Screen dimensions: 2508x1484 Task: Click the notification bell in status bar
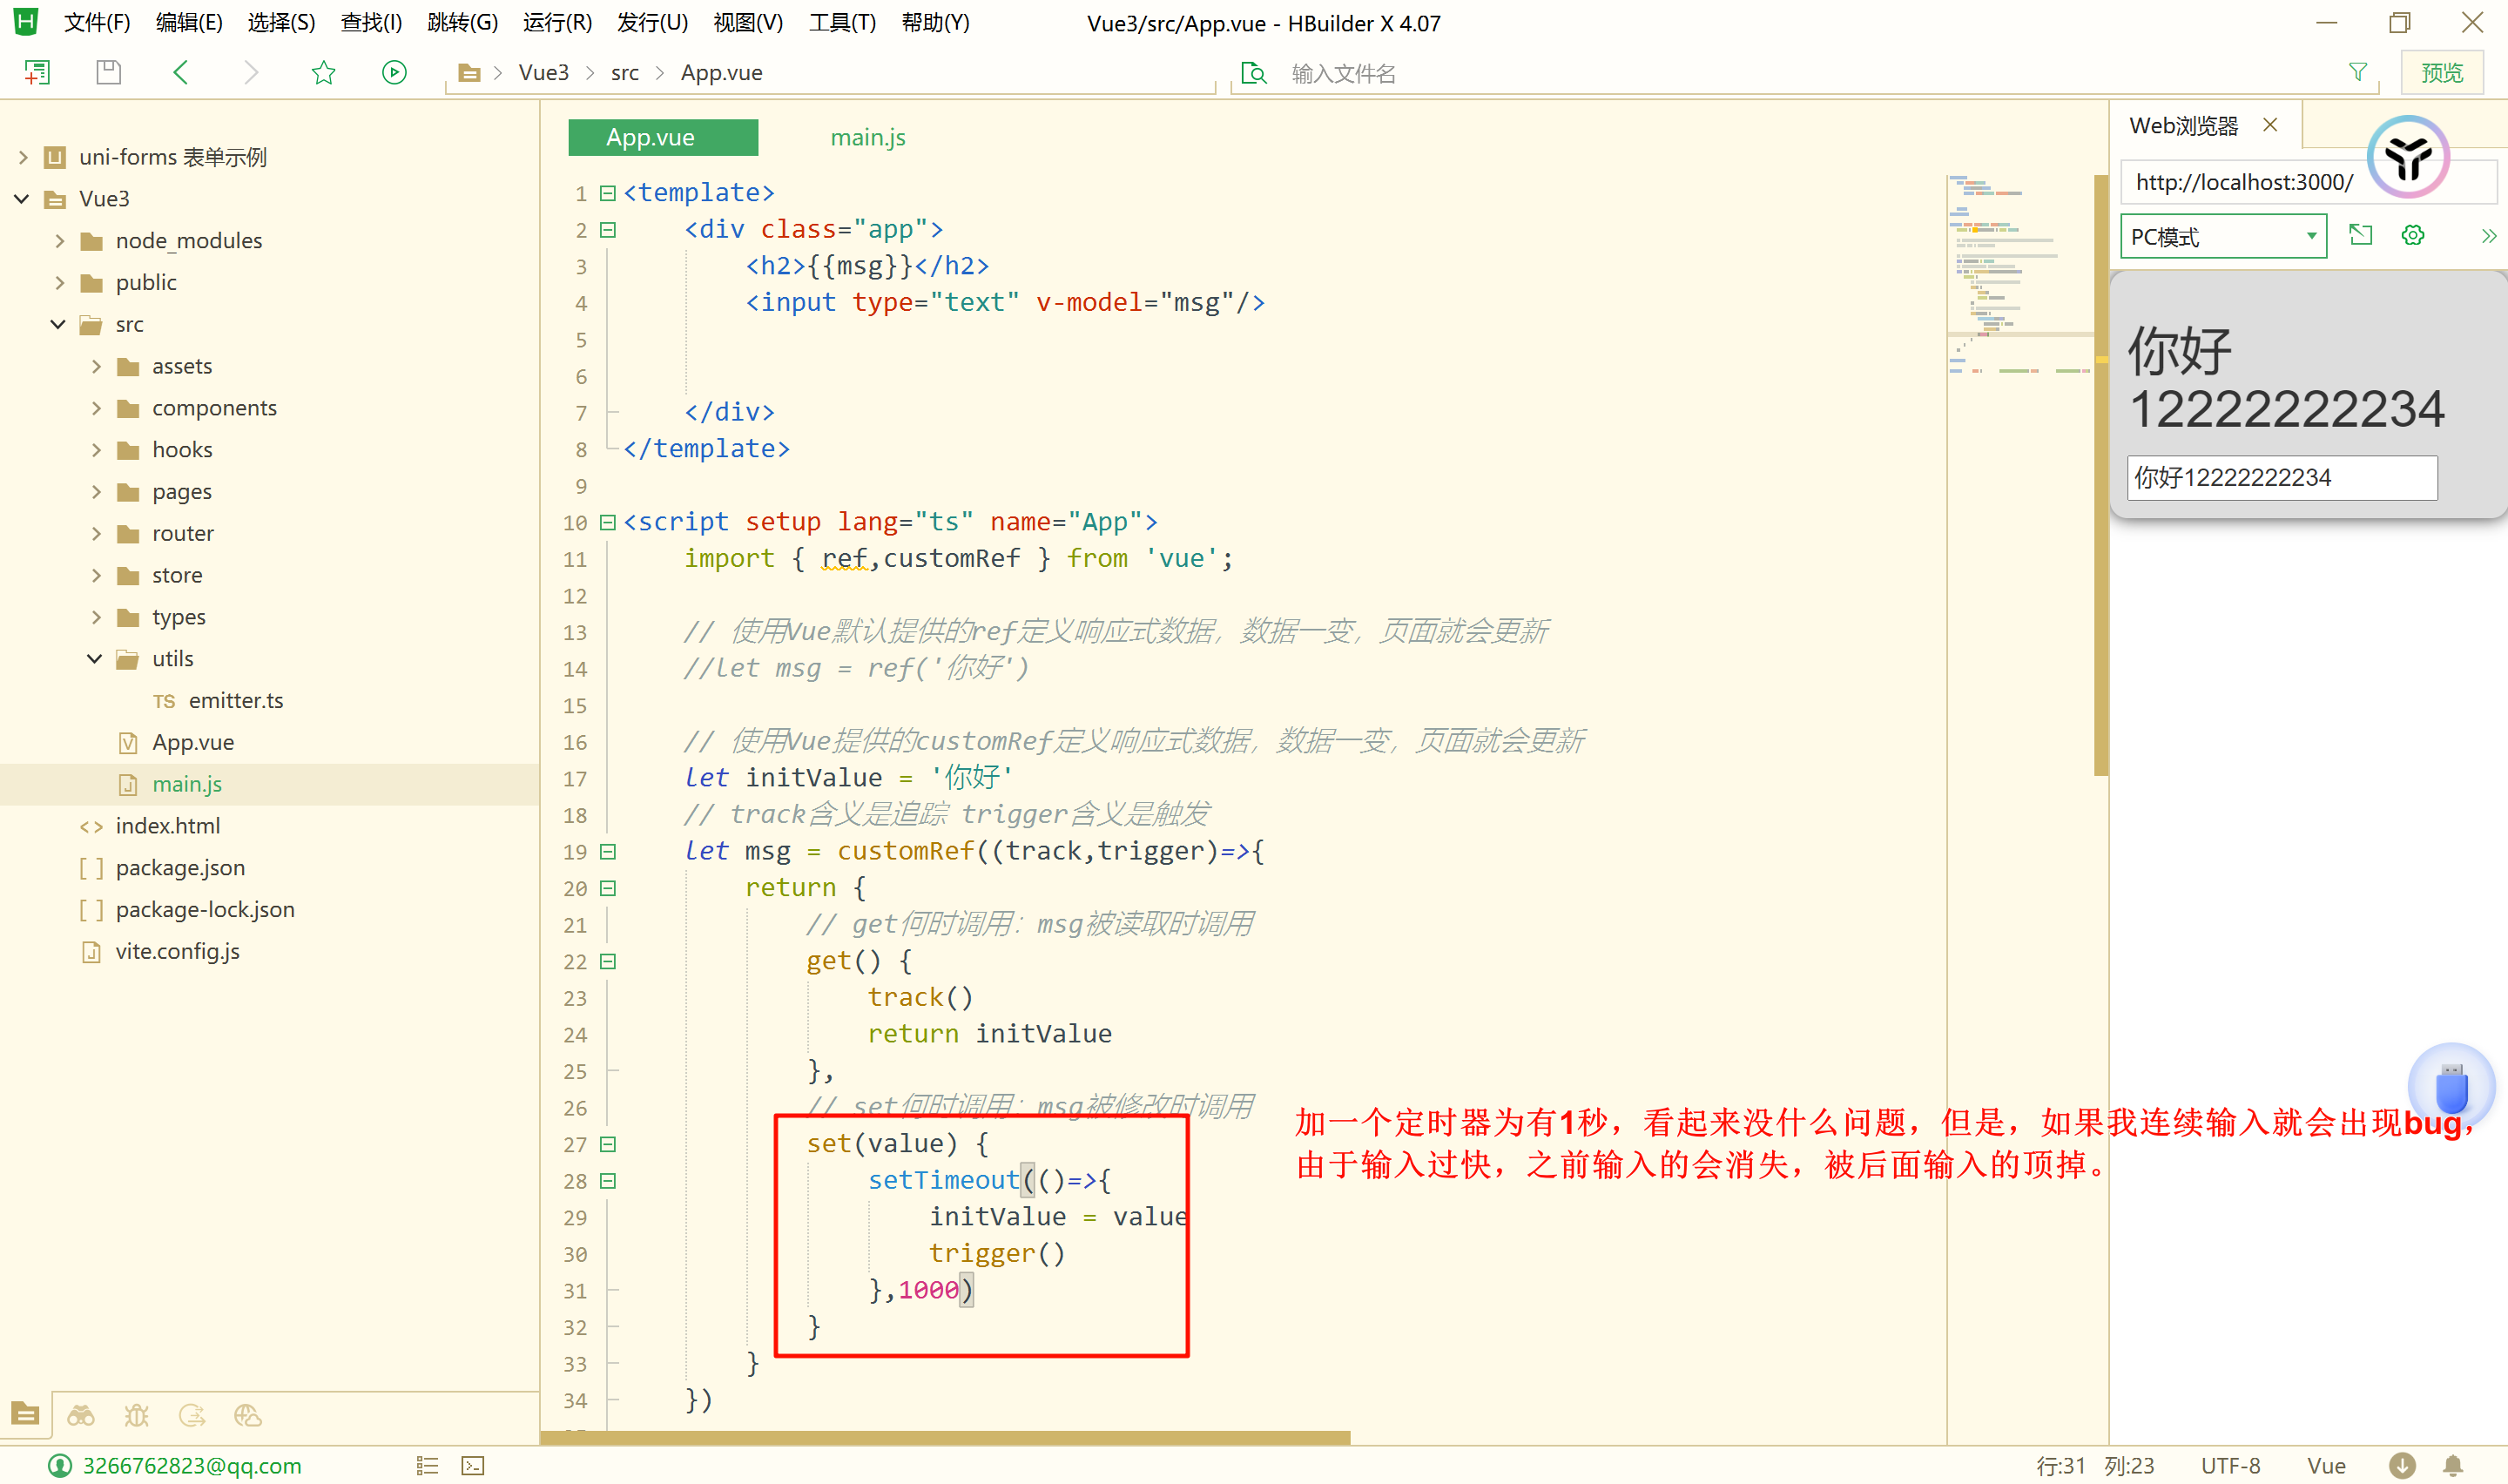coord(2452,1465)
